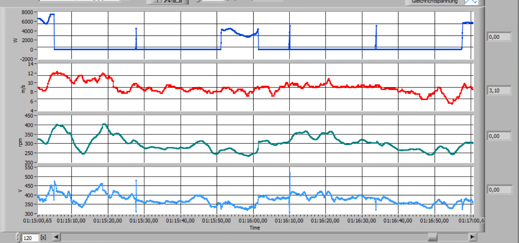Image resolution: width=519 pixels, height=243 pixels.
Task: Increment the 120 seconds time span stepper
Action: coord(18,235)
